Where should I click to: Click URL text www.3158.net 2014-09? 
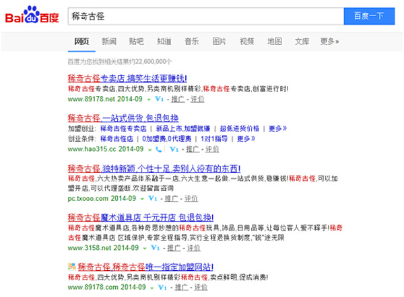pos(103,248)
